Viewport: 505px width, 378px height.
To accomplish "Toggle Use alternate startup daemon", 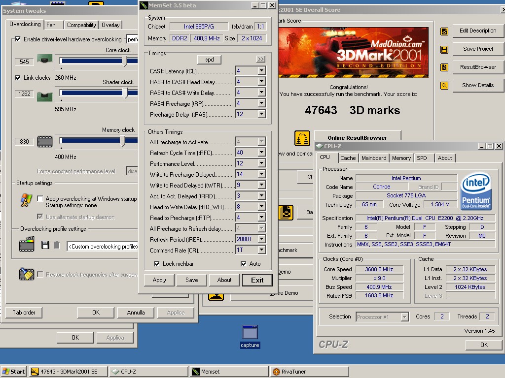I will click(x=40, y=217).
